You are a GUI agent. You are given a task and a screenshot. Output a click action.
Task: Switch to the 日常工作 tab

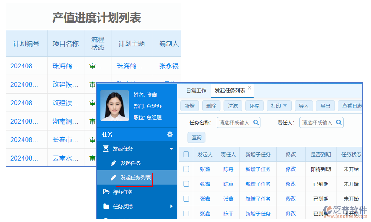[196, 91]
